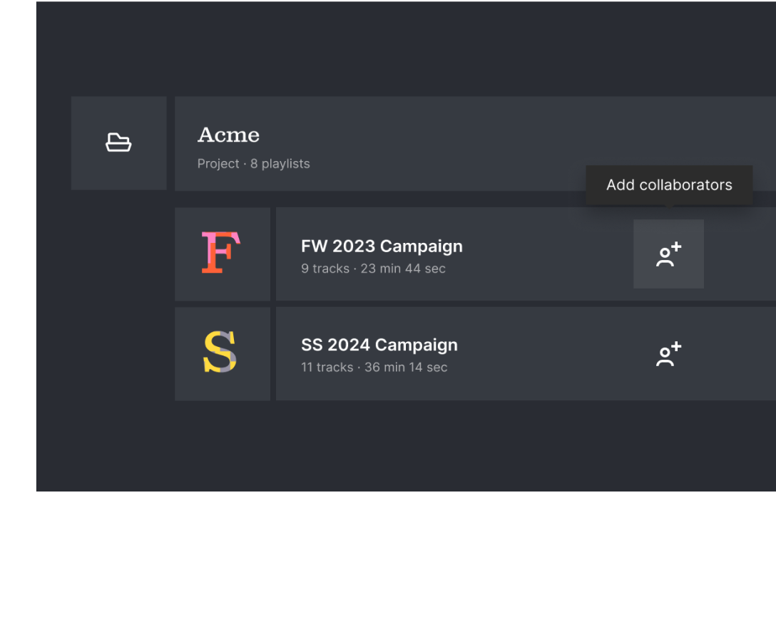Open the letter S playlist cover
The height and width of the screenshot is (624, 776).
(222, 353)
